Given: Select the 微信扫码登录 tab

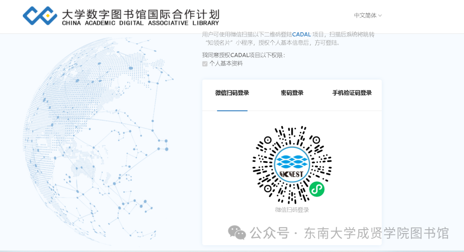Looking at the screenshot, I should [232, 93].
